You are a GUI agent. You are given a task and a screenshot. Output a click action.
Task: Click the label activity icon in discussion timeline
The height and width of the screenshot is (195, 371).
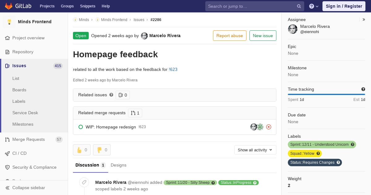tap(84, 183)
